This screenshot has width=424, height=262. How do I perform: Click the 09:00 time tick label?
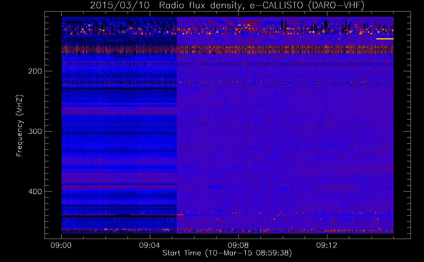coord(61,245)
